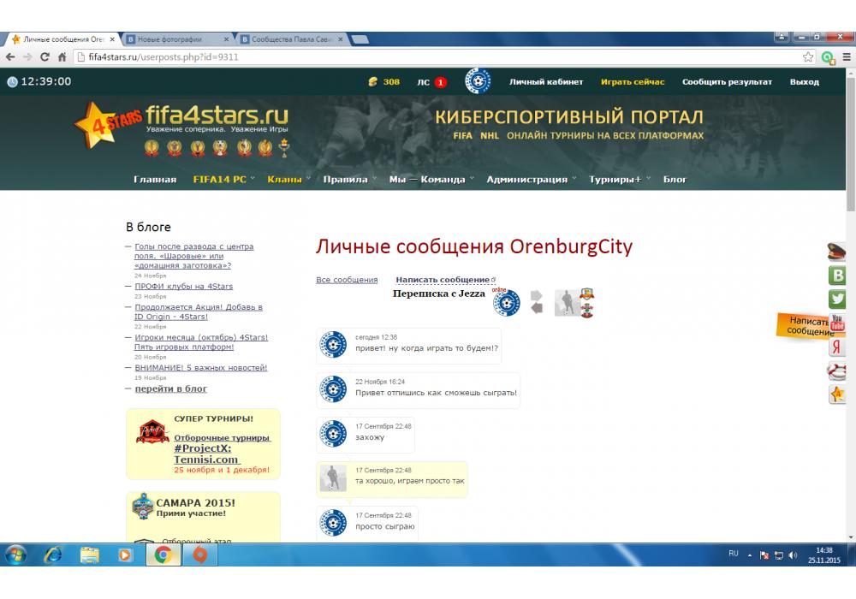Open the lifebuoy help sidebar icon
Screen dimensions: 856x599
click(x=837, y=371)
